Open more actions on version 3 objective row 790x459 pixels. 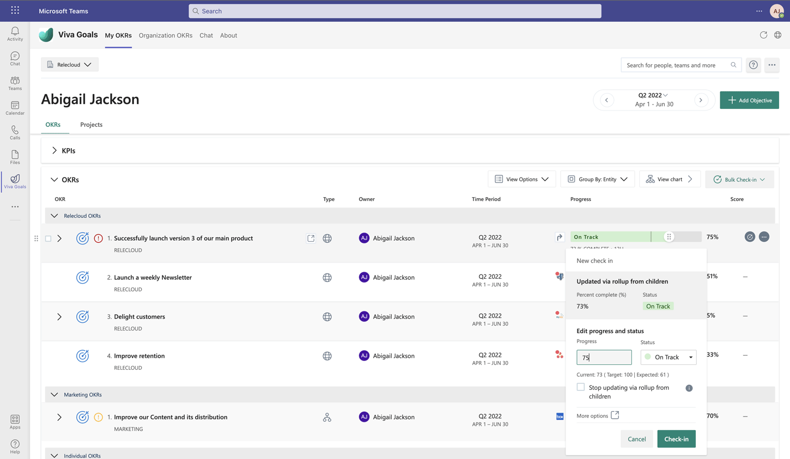tap(764, 237)
